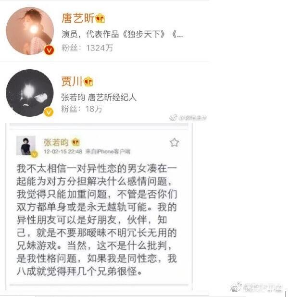This screenshot has width=288, height=297.
Task: Open the 唐艺昕 username link
Action: click(78, 18)
